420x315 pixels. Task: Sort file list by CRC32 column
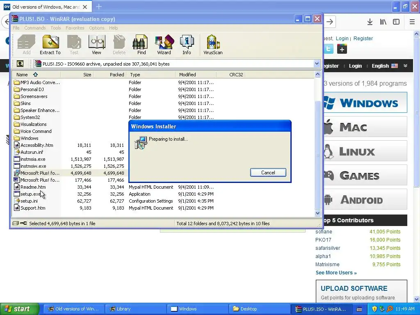(231, 75)
